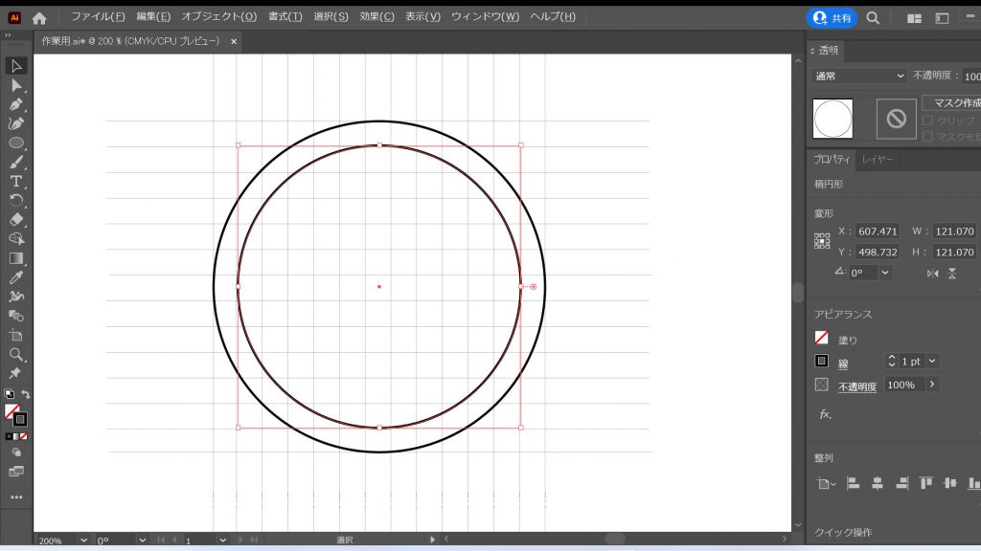This screenshot has height=551, width=981.
Task: Select the Symbol Sprayer tool
Action: (16, 297)
